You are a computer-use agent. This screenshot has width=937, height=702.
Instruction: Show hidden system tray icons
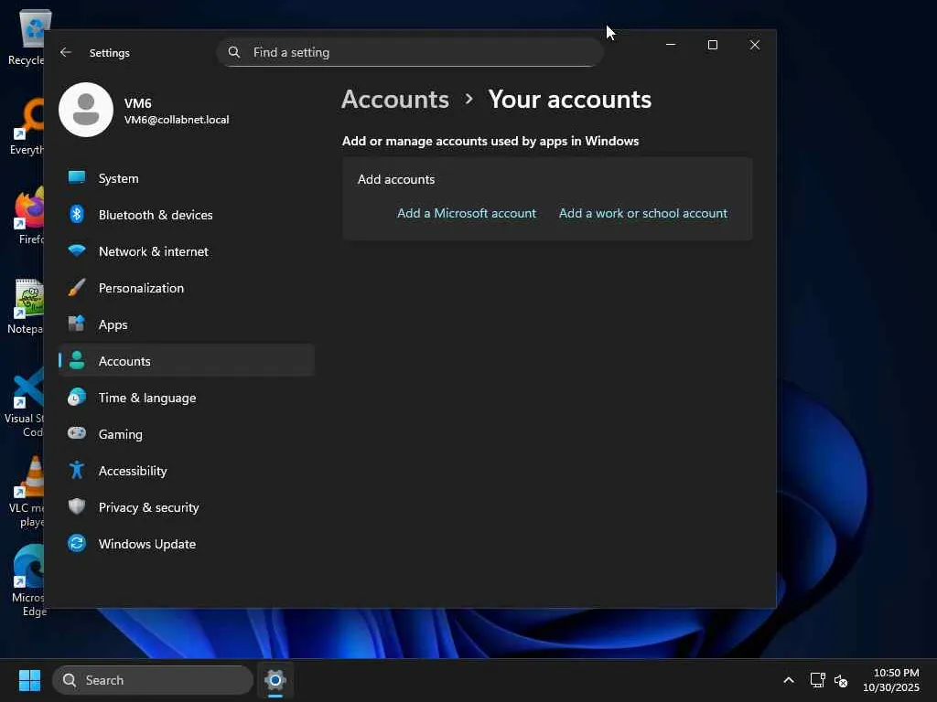pos(789,680)
